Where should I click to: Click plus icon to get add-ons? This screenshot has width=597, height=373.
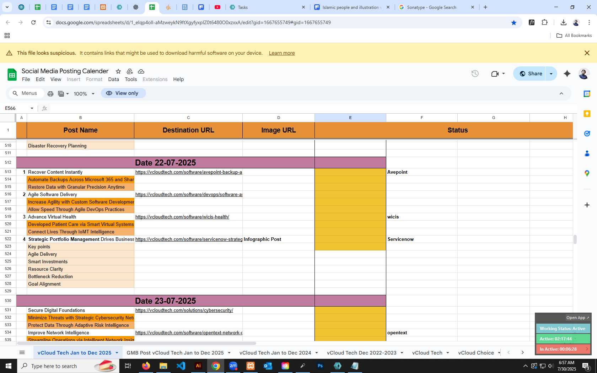pos(587,205)
